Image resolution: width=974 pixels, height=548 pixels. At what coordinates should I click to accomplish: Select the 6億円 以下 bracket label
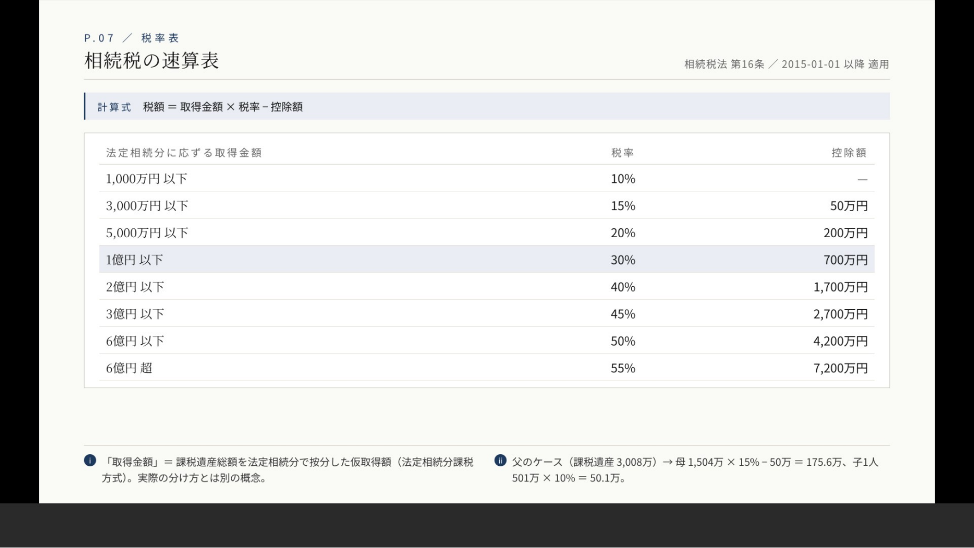135,341
